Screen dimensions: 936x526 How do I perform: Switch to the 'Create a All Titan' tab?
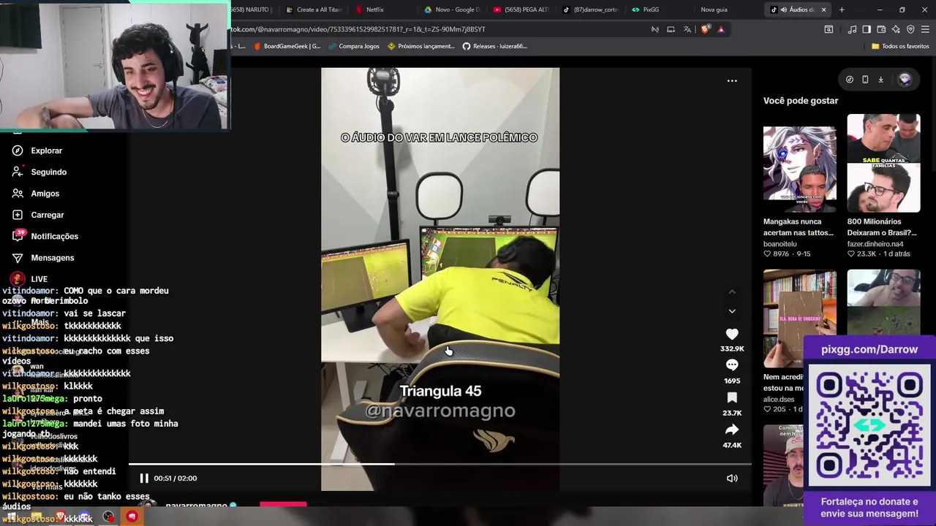(x=314, y=9)
